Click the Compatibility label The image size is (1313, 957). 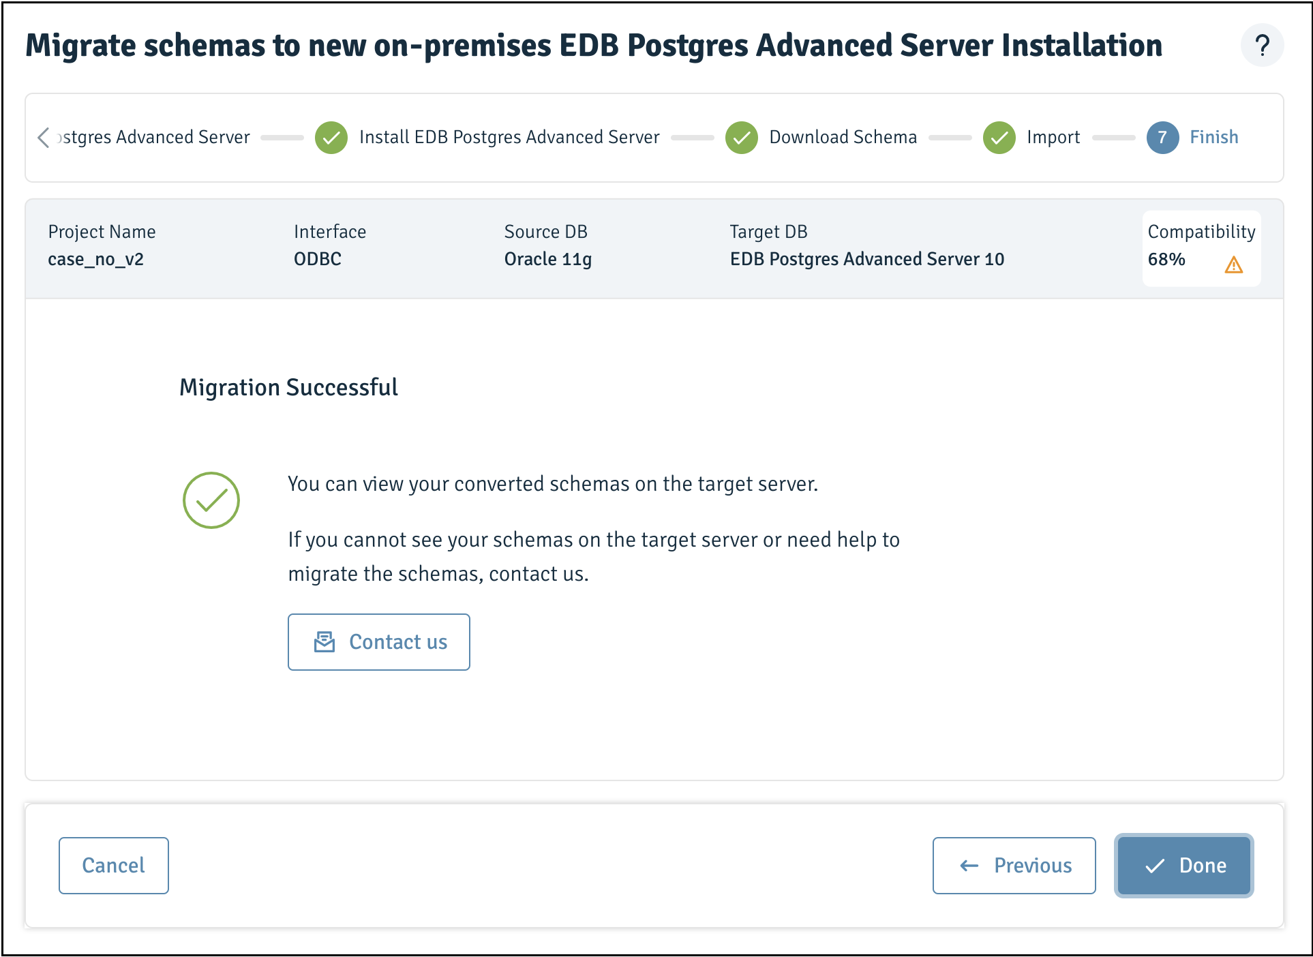(x=1202, y=232)
